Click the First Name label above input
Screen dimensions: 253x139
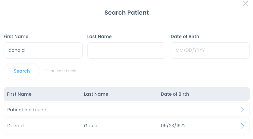click(16, 36)
